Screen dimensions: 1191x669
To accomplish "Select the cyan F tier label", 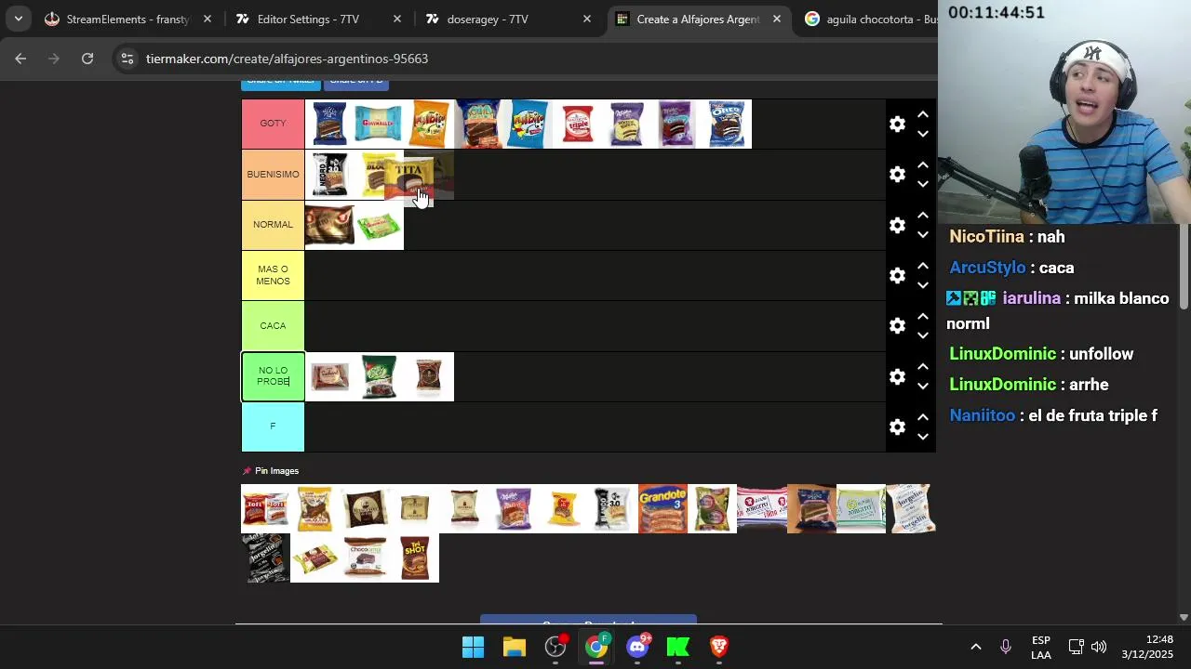I will [273, 426].
